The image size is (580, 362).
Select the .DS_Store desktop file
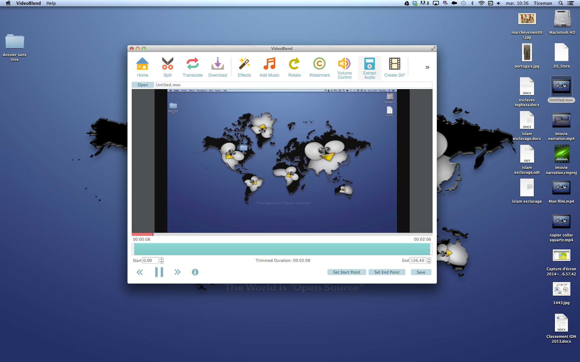coord(561,56)
